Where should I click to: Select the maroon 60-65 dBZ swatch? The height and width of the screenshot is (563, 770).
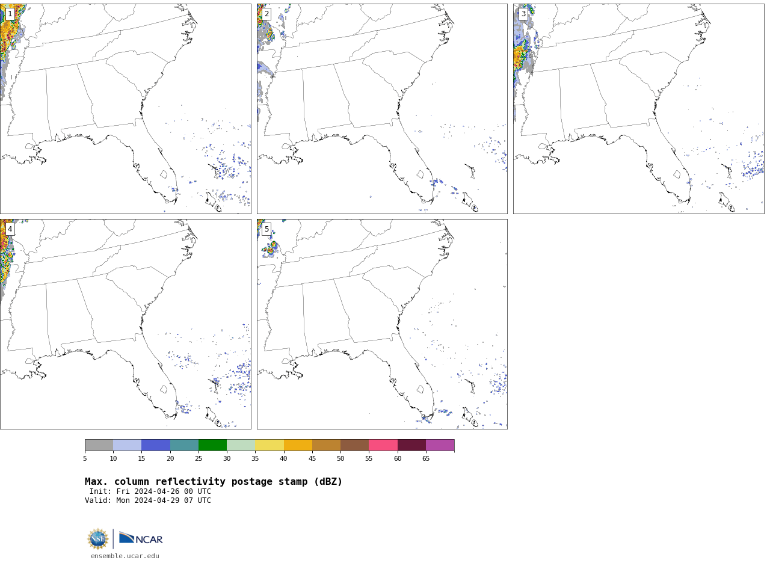(x=411, y=445)
